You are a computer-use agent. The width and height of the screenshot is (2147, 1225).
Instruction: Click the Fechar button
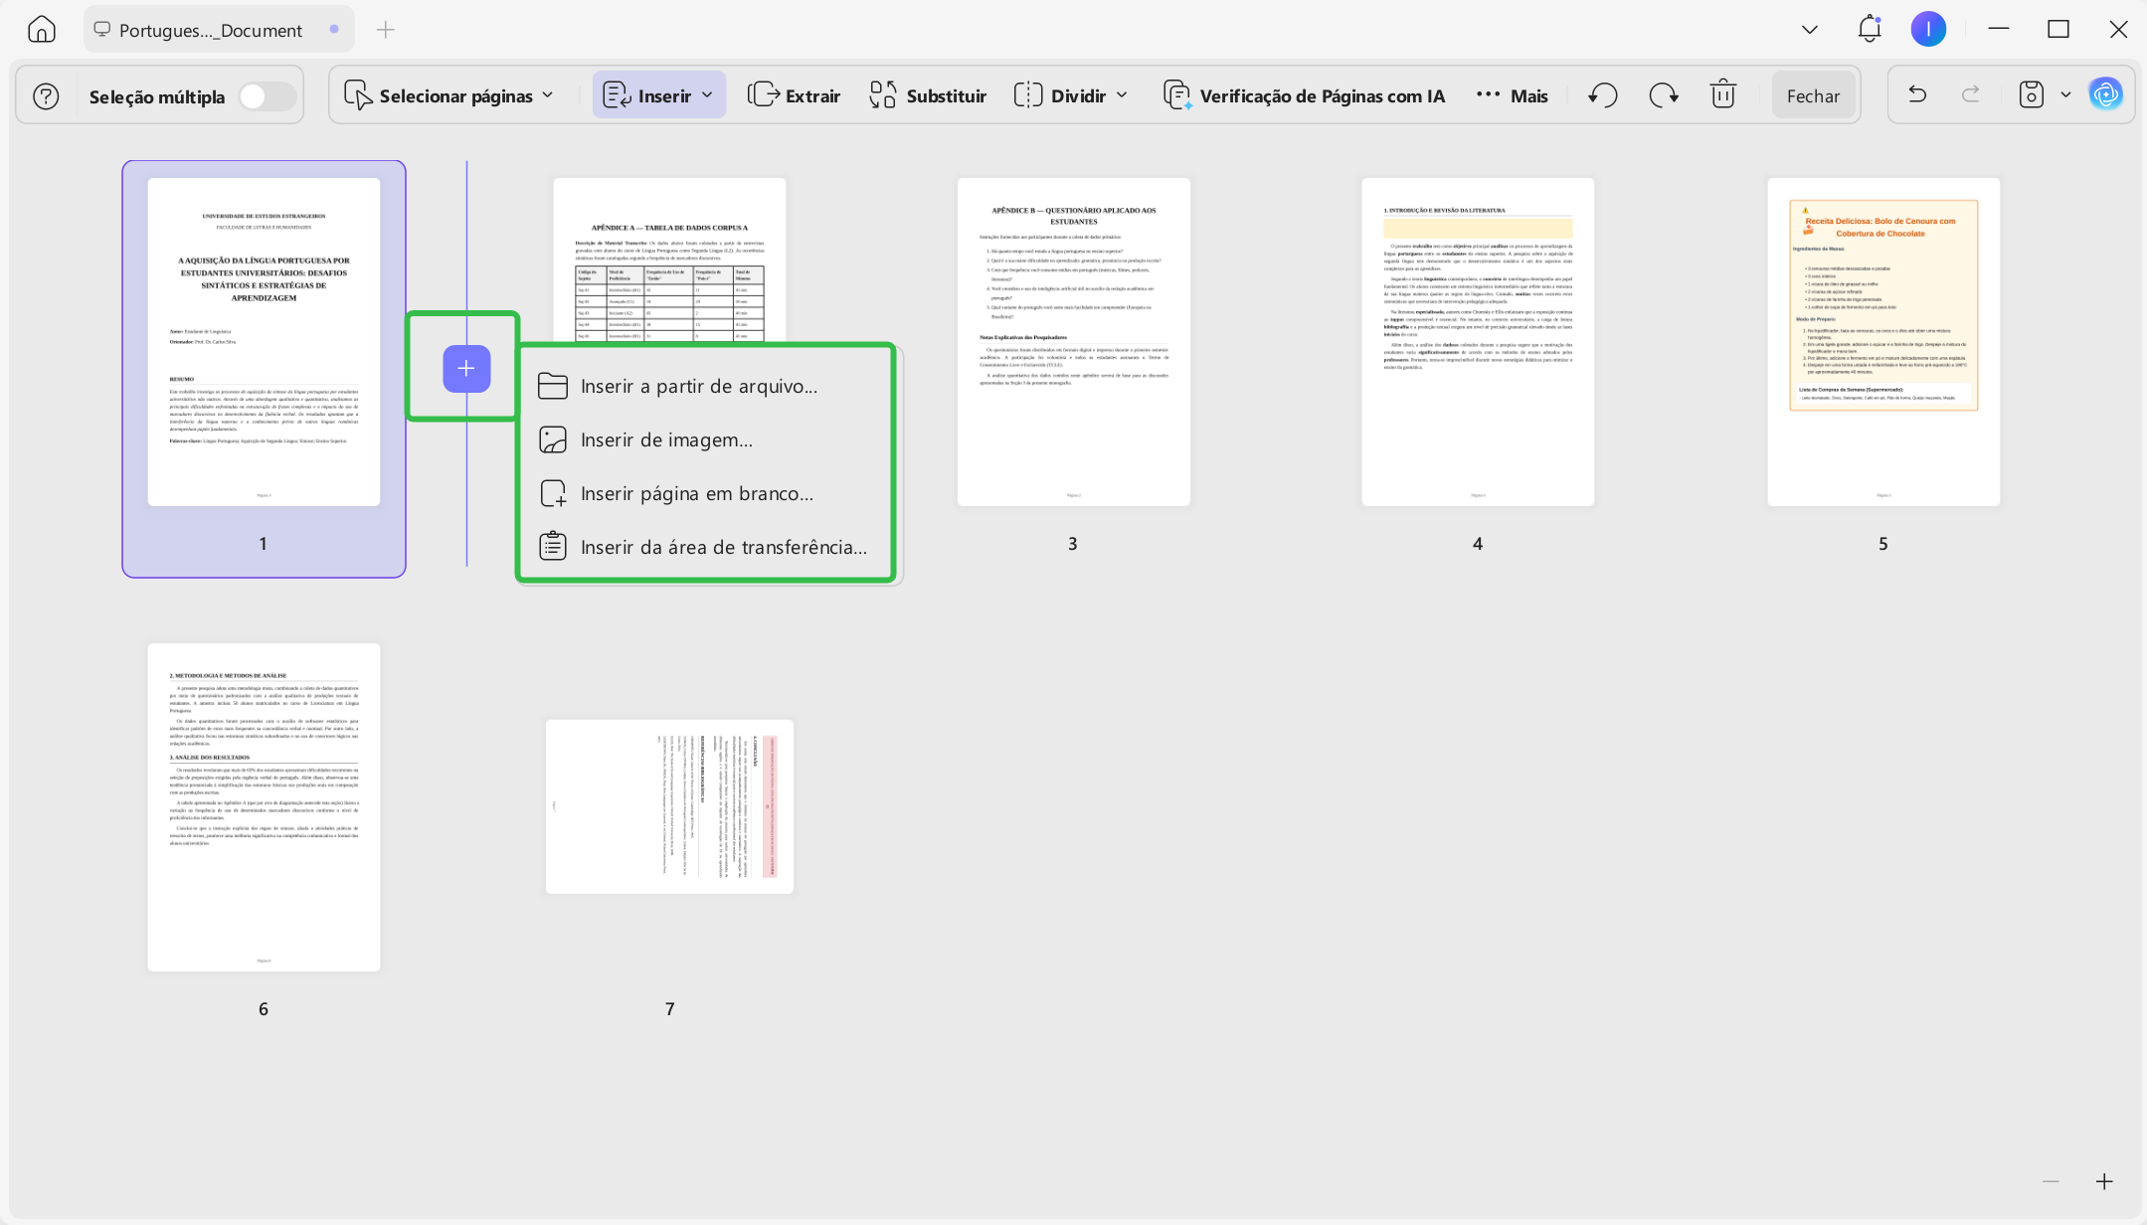[1813, 96]
